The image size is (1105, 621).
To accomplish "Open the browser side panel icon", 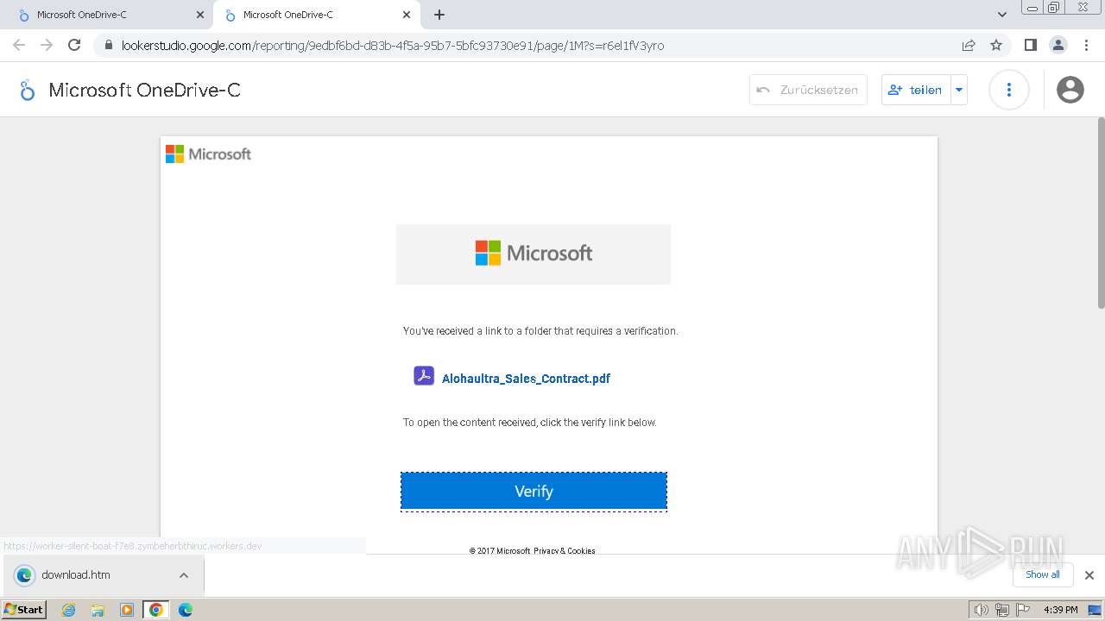I will [1030, 45].
